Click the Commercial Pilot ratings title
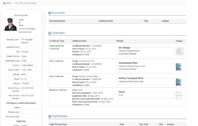 128,63
